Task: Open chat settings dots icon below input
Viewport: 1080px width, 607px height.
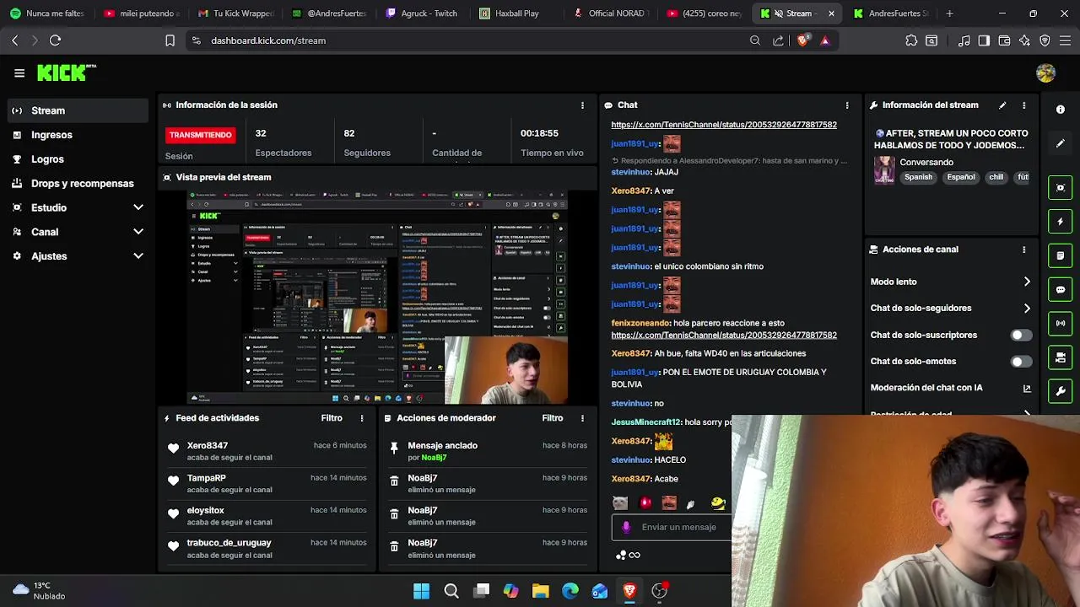Action: 622,555
